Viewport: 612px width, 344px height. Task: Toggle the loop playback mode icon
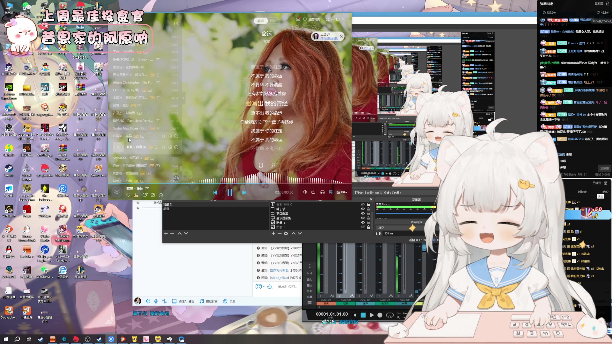click(313, 192)
